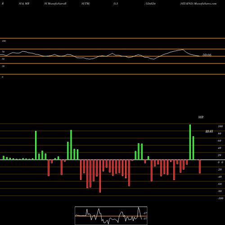The height and width of the screenshot is (225, 225).
Task: Click the MR axis label 40
Action: tap(220, 148)
